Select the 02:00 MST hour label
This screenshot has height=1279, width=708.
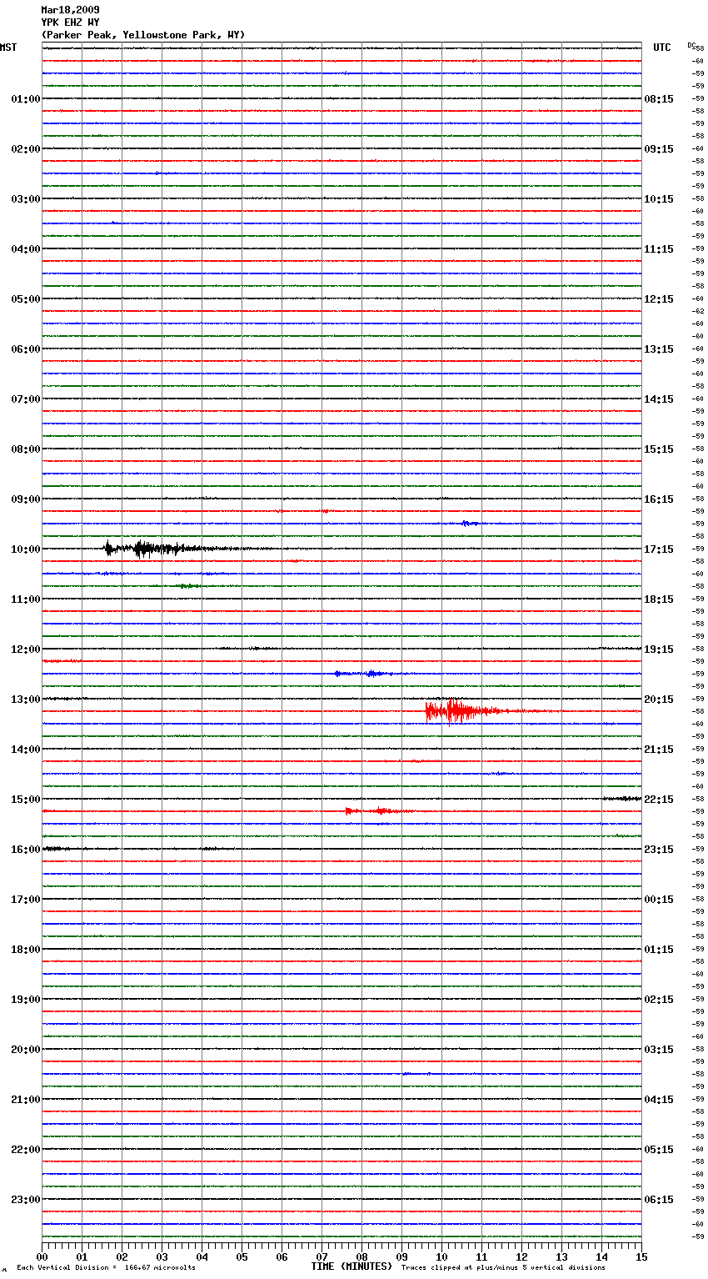(25, 149)
